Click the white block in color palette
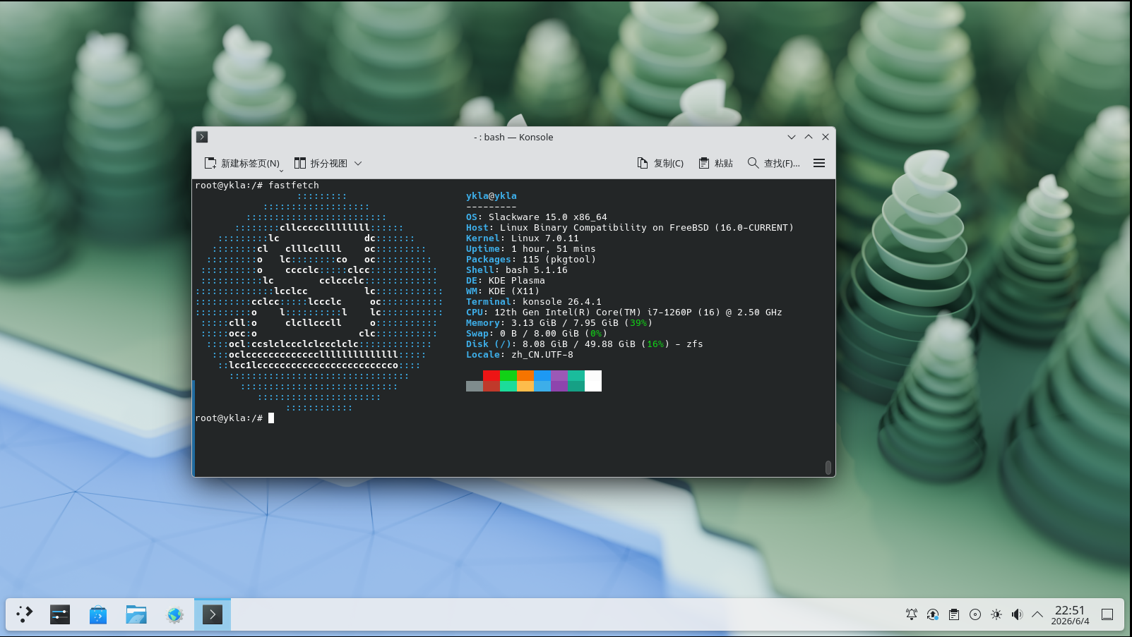Image resolution: width=1132 pixels, height=637 pixels. tap(593, 381)
